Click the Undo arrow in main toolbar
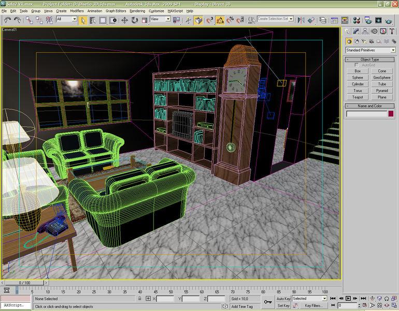This screenshot has height=311, width=399. tap(7, 20)
